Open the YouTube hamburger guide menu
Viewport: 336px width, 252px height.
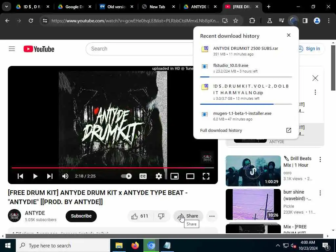pos(12,49)
